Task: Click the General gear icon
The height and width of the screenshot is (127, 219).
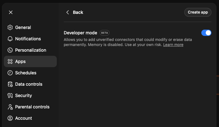Action: [10, 27]
